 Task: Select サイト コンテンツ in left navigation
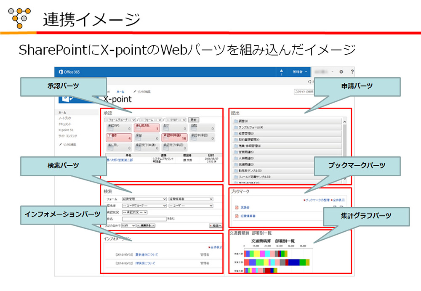point(68,136)
